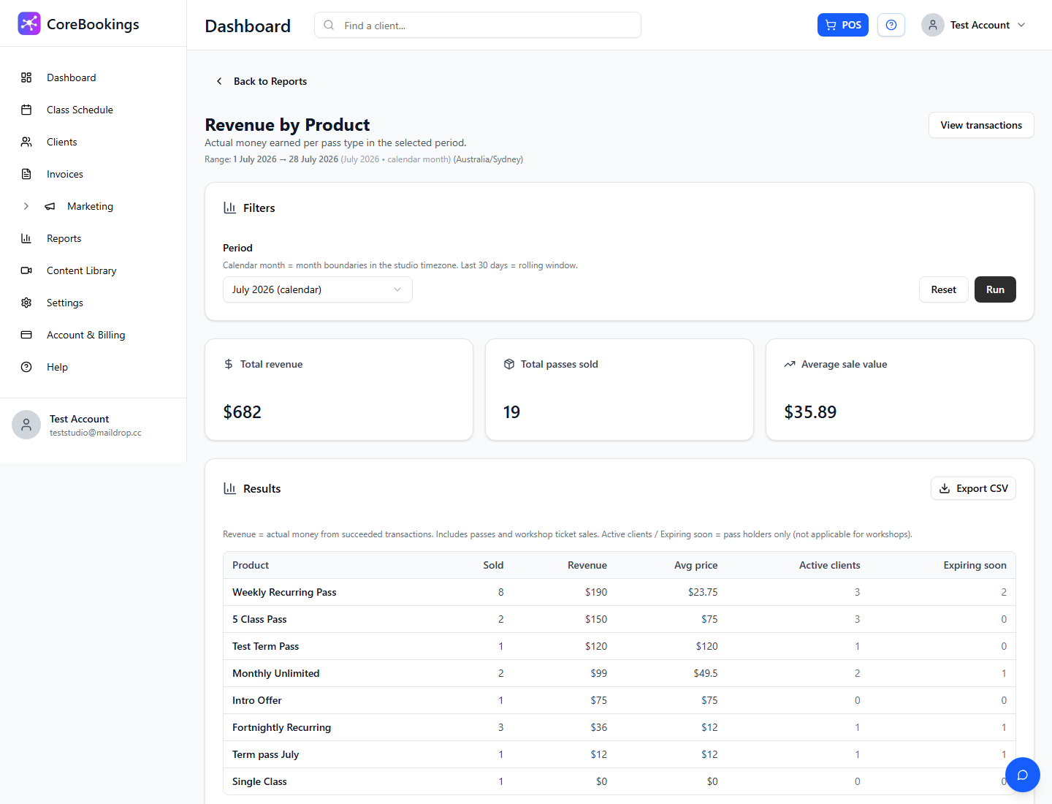1052x804 pixels.
Task: Click the teststudio@maildrop.cc email
Action: click(x=96, y=433)
